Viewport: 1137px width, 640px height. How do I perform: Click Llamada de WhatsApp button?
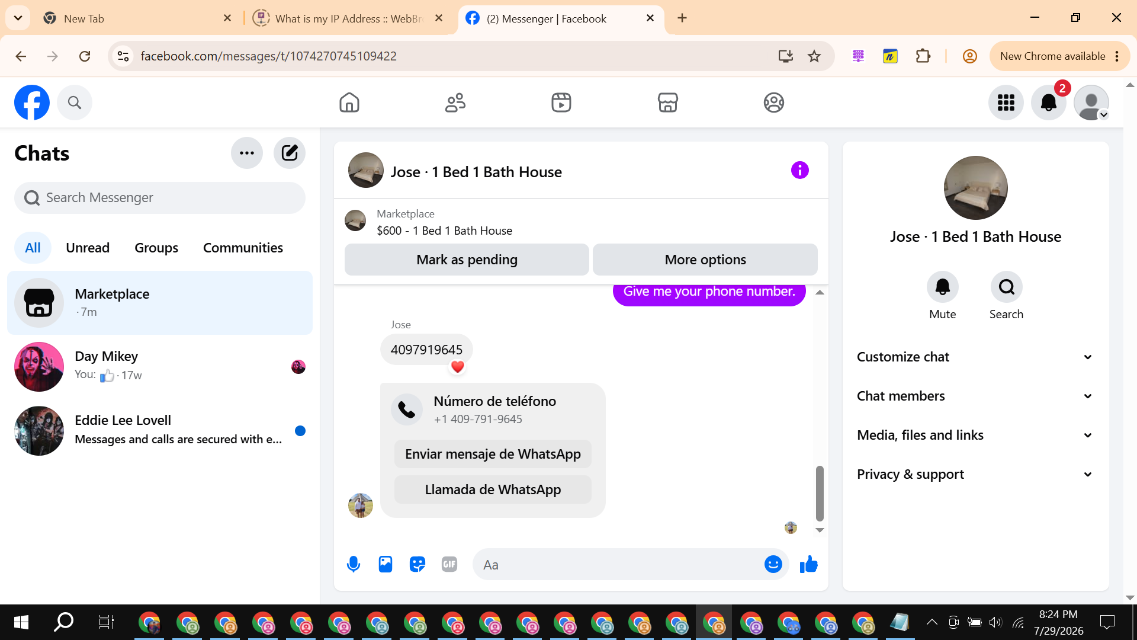click(493, 489)
